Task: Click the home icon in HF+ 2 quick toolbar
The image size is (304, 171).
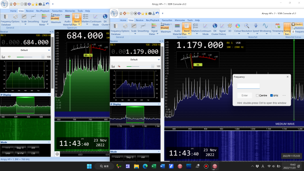Action: tap(121, 14)
